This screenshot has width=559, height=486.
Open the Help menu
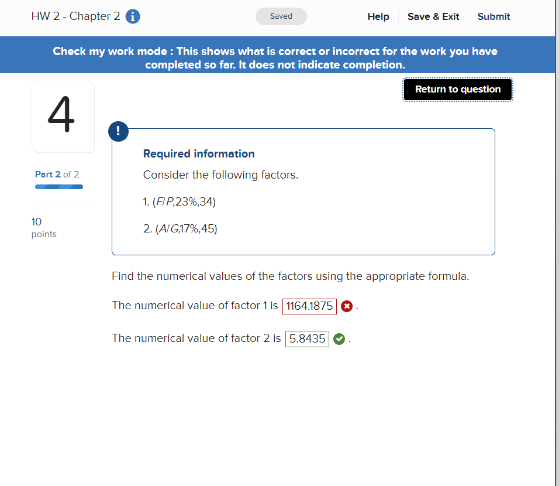(x=378, y=16)
